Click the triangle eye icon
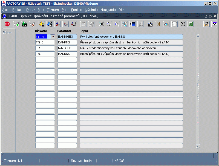This screenshot has width=219, height=166. [166, 24]
